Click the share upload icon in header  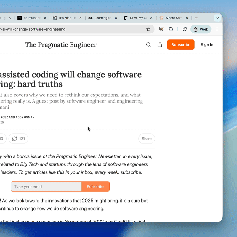[160, 45]
